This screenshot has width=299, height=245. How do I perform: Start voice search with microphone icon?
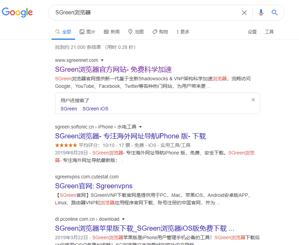coord(261,13)
